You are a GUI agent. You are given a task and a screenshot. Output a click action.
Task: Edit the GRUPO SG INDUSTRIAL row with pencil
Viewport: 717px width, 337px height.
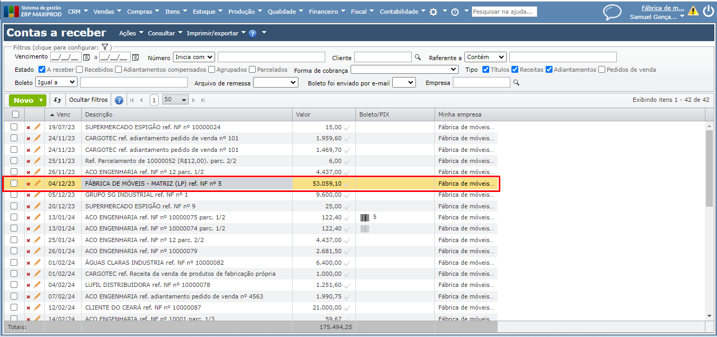37,195
